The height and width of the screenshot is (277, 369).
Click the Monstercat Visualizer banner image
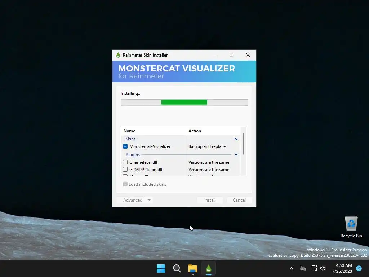click(184, 71)
